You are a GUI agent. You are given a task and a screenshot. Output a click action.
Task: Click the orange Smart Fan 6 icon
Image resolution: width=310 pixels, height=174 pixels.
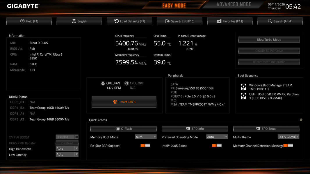point(115,102)
